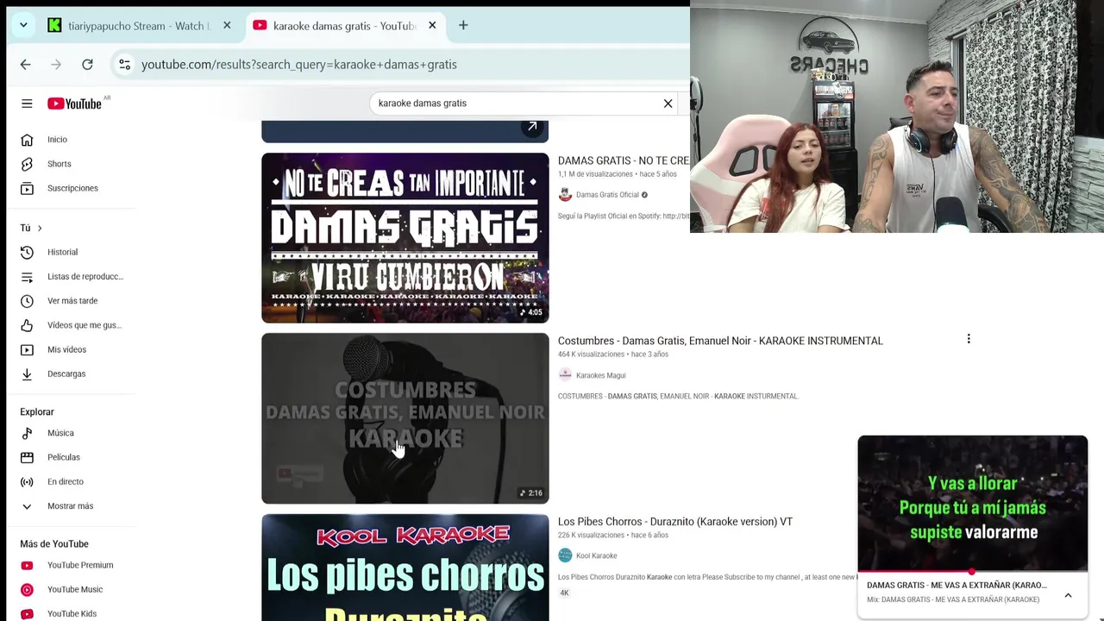The height and width of the screenshot is (621, 1104).
Task: Click the miniplayer video showing karaoke lyrics
Action: pos(973,503)
